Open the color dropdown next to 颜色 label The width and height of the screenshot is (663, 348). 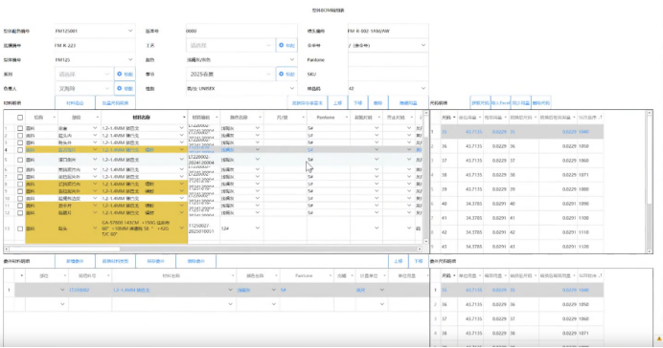pos(292,60)
